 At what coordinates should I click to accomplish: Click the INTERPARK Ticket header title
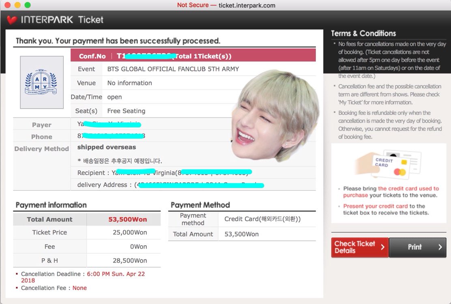pyautogui.click(x=62, y=19)
